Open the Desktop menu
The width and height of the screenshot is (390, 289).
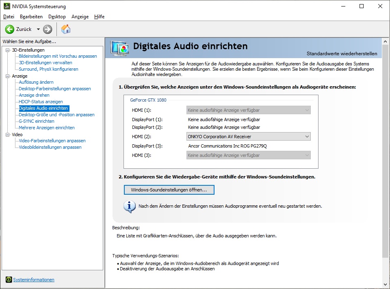coord(57,17)
